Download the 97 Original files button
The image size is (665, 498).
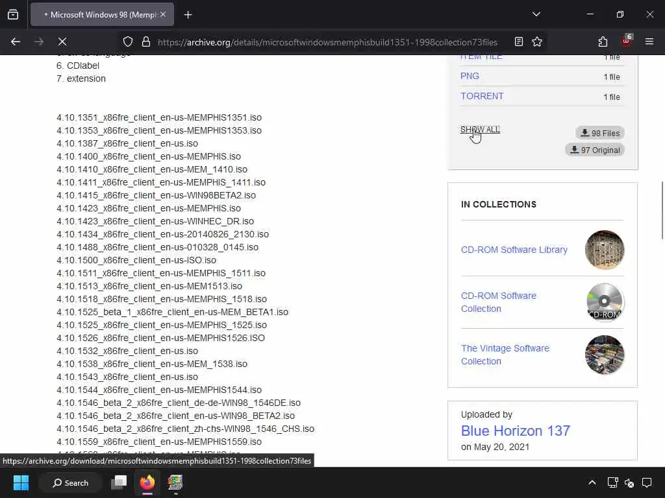click(595, 150)
